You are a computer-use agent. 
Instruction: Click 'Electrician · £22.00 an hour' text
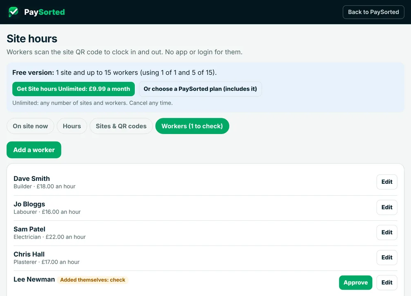50,237
